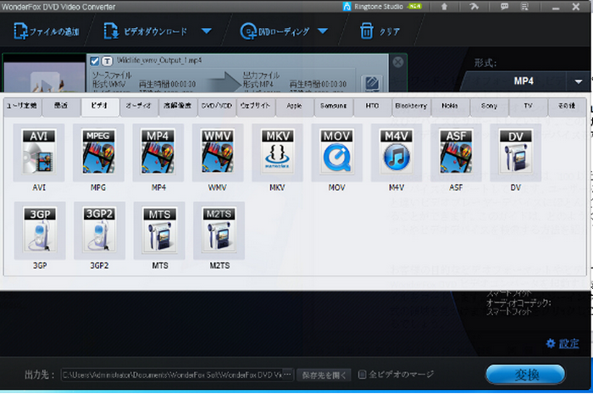This screenshot has height=394, width=593.
Task: Open the high-definition formats tab
Action: tap(178, 106)
